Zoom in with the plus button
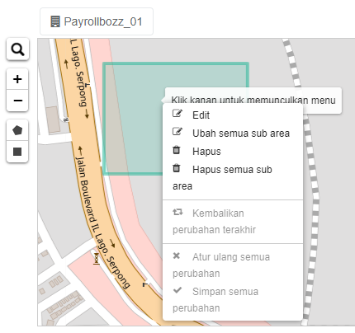355x333 pixels. tap(17, 79)
